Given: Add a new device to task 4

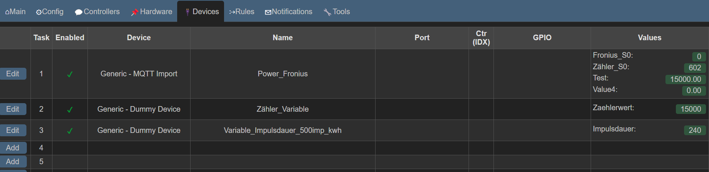Looking at the screenshot, I should tap(13, 148).
